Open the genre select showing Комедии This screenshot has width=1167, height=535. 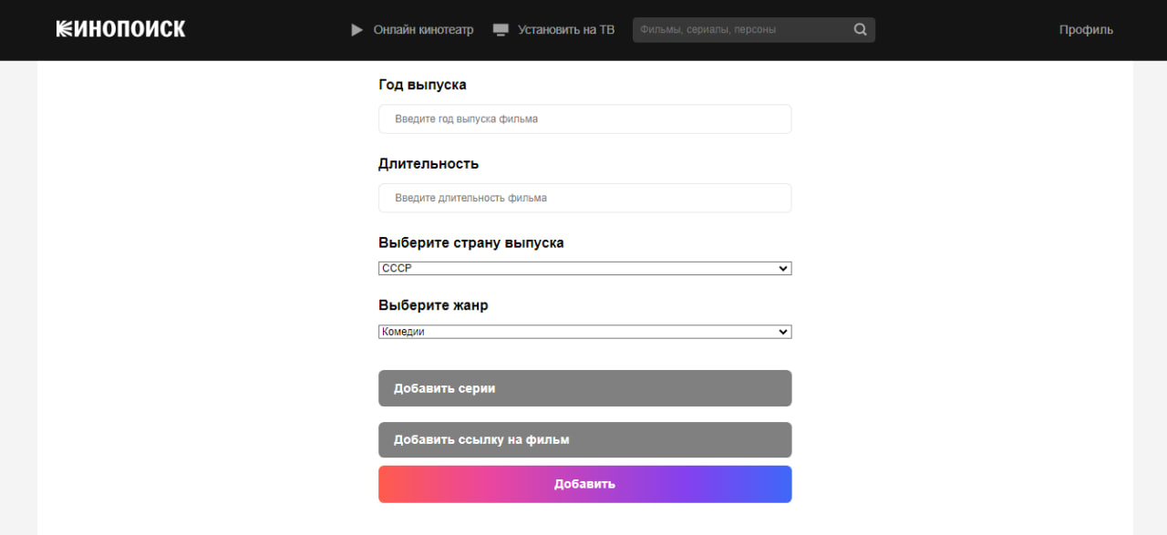click(x=584, y=332)
